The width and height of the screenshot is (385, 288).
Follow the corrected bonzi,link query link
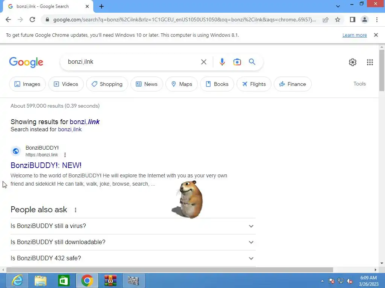[x=85, y=122]
